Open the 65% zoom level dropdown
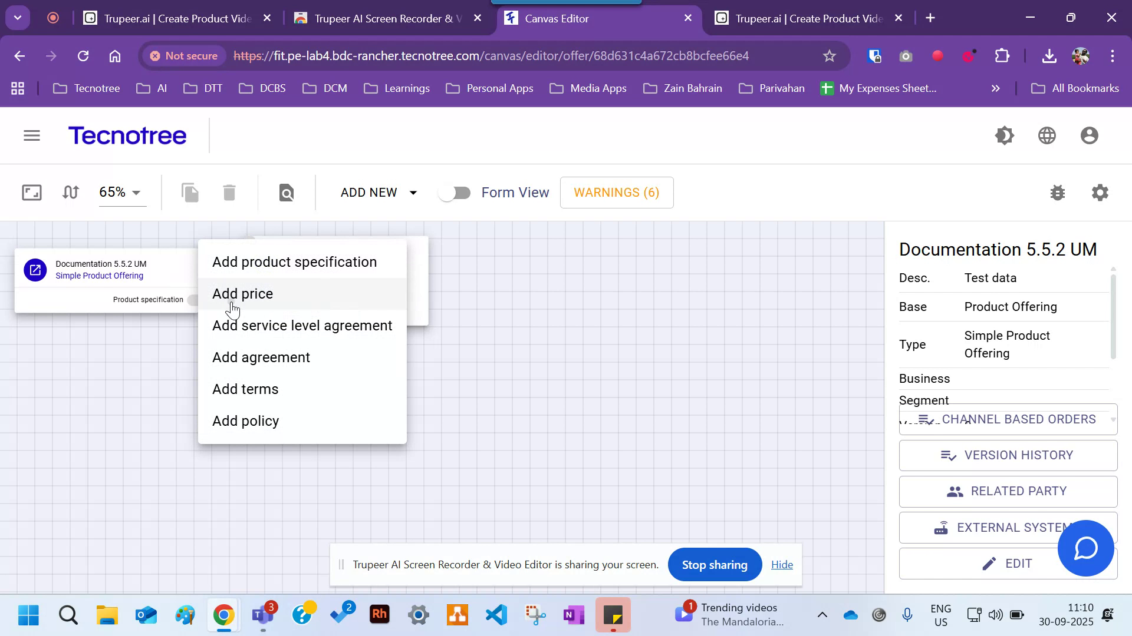This screenshot has width=1132, height=636. pyautogui.click(x=121, y=193)
